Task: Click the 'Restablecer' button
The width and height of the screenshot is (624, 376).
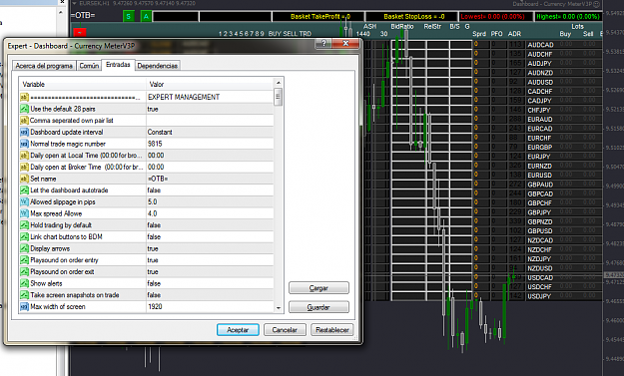Action: (332, 330)
